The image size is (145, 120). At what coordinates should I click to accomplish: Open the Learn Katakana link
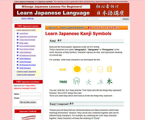click(25, 52)
